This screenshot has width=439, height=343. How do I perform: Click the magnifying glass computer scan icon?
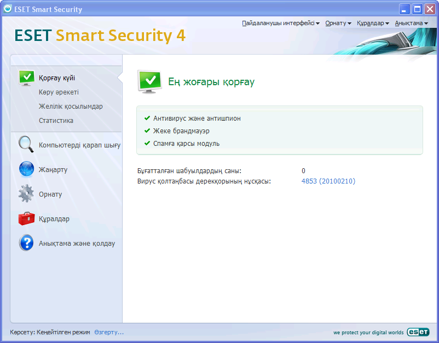[26, 144]
